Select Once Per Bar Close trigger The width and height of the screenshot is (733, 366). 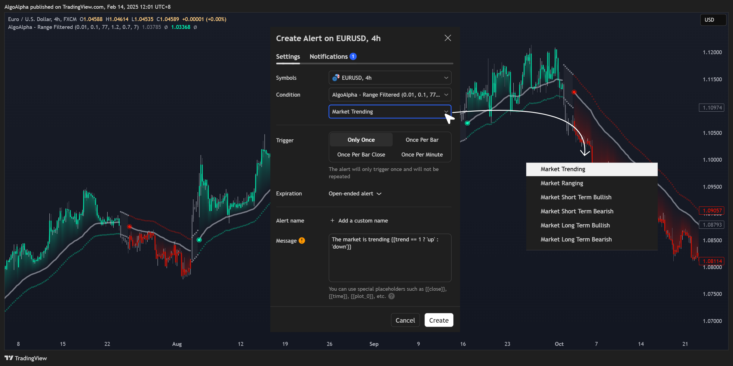click(x=361, y=154)
